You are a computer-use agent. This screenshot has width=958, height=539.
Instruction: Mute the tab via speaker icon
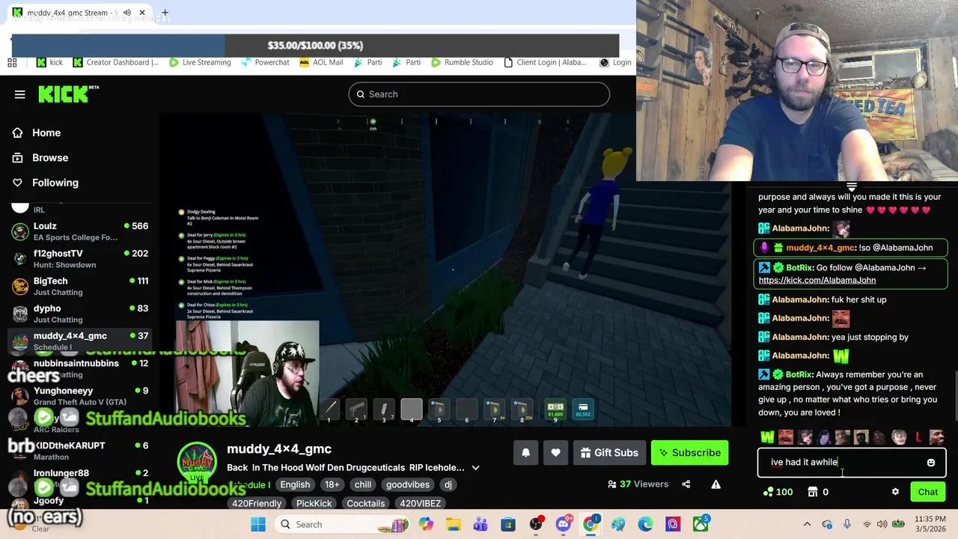click(x=126, y=13)
